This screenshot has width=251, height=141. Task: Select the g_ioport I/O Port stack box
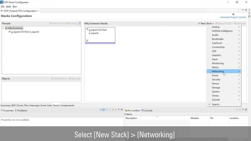point(100,35)
